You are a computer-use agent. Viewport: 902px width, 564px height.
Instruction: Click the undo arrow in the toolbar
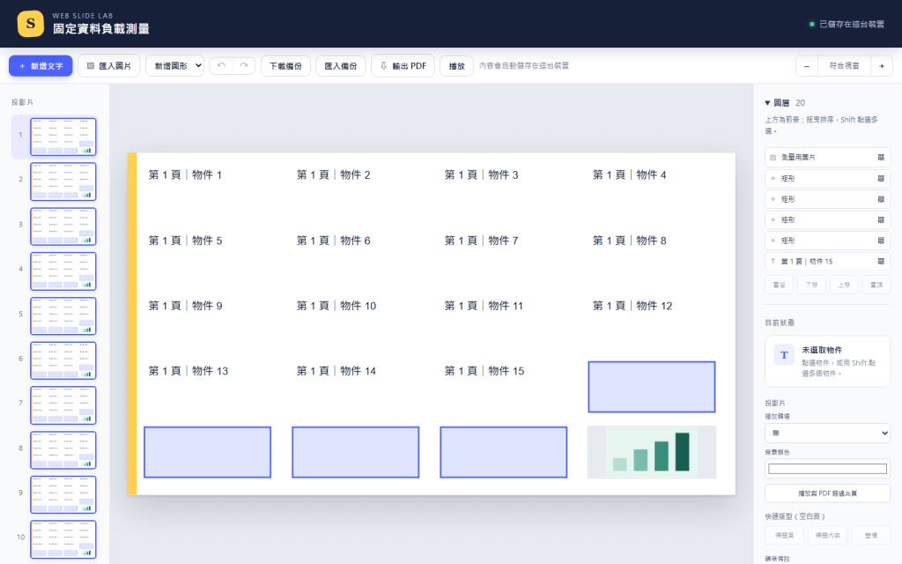click(x=221, y=65)
